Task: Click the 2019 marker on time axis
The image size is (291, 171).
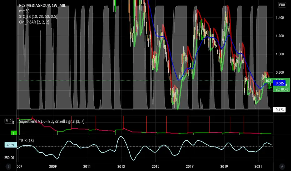Action: click(x=224, y=167)
